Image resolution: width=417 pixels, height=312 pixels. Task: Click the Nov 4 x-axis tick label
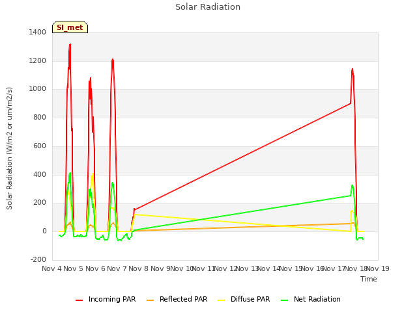click(x=51, y=268)
